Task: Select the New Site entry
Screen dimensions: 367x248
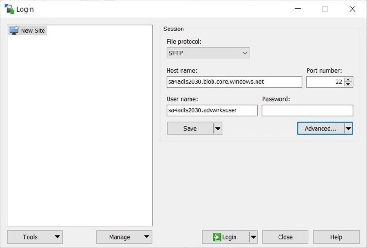Action: tap(28, 31)
